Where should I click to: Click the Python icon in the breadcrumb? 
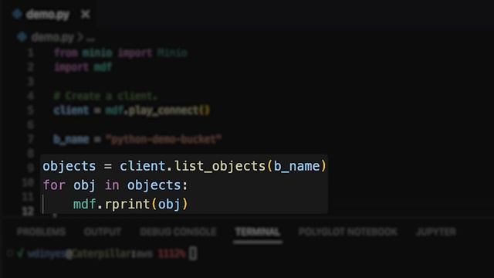point(22,37)
